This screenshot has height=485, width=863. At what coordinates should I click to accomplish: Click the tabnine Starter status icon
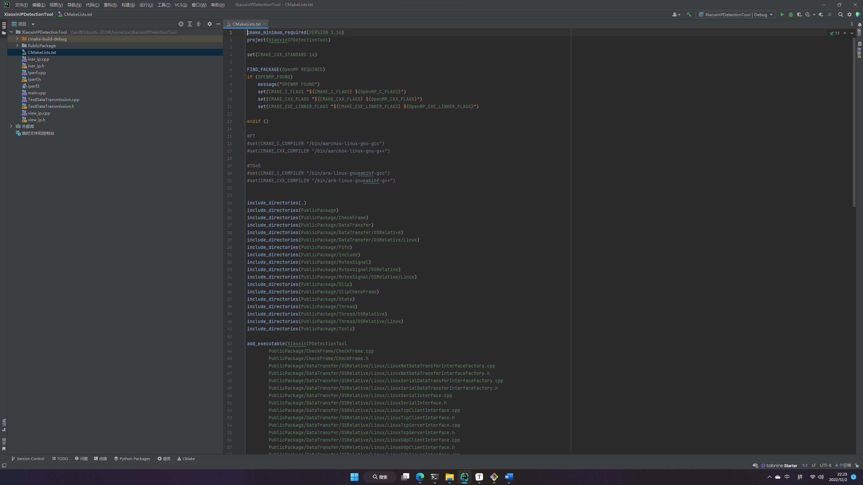[x=779, y=465]
